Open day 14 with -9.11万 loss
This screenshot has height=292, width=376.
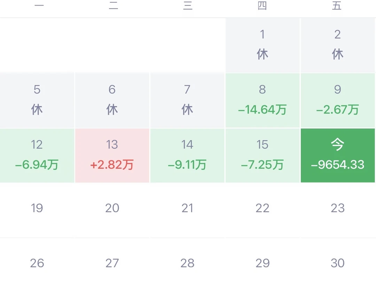(x=187, y=155)
